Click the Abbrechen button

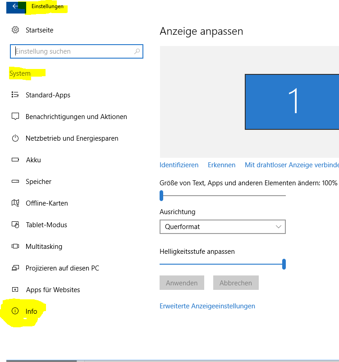pos(236,283)
